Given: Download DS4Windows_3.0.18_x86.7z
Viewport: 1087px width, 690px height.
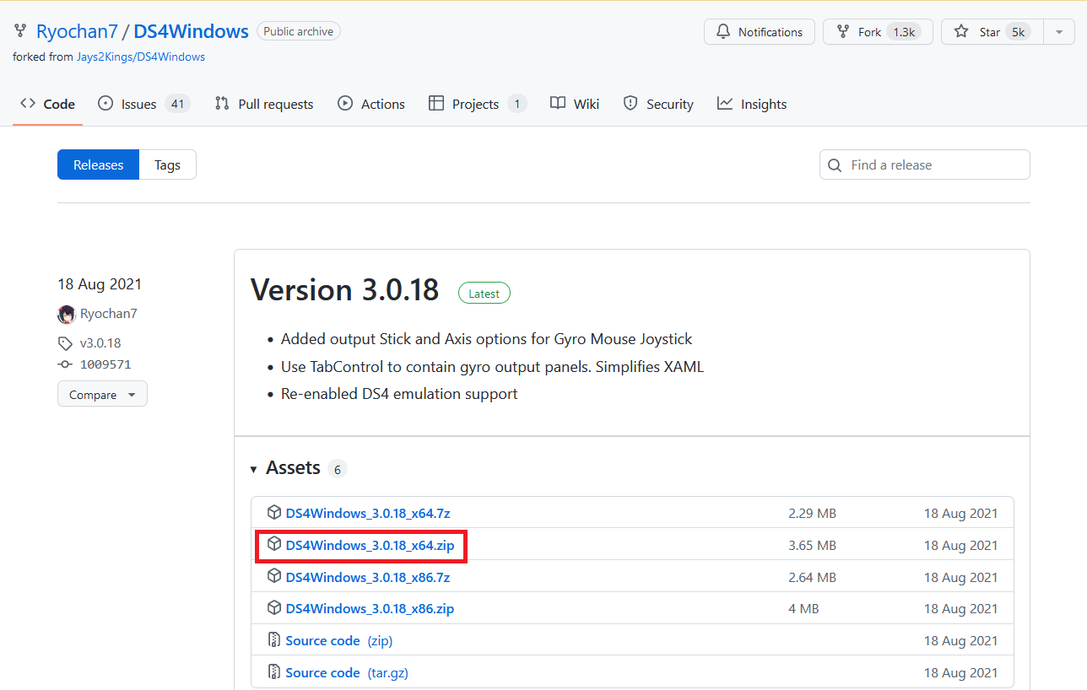Looking at the screenshot, I should click(x=368, y=577).
